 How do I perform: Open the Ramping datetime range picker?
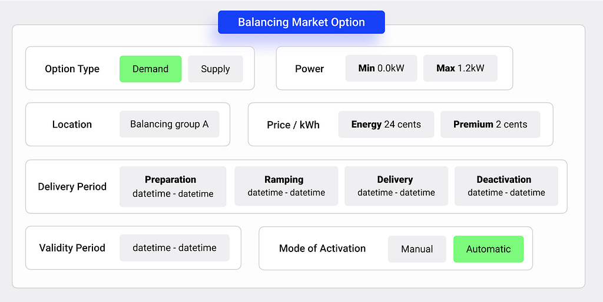286,186
